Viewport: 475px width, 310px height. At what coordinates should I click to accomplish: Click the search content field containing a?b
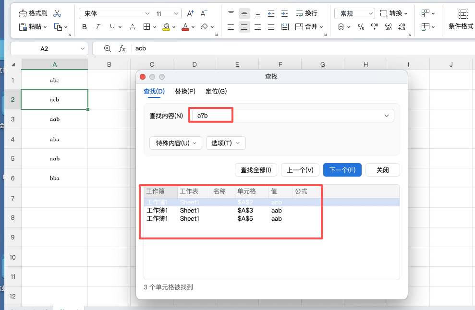pyautogui.click(x=210, y=115)
